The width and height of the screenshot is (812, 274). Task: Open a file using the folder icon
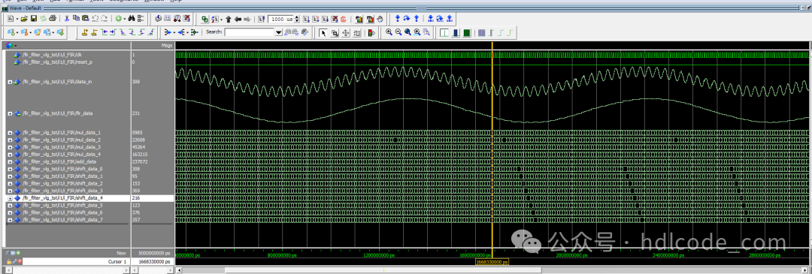tap(24, 19)
